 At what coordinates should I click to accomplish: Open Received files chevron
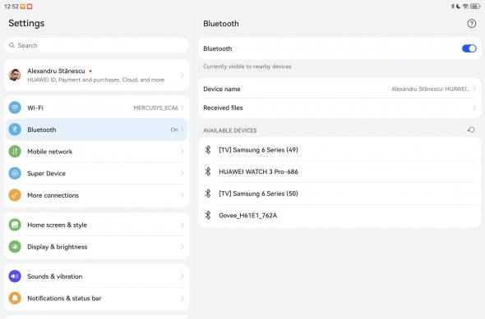(474, 107)
